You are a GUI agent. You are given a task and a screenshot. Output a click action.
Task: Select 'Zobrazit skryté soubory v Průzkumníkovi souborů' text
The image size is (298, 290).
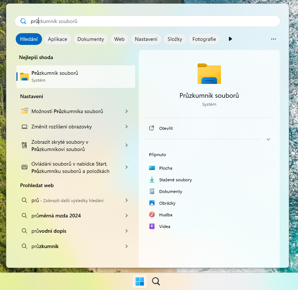tap(60, 146)
